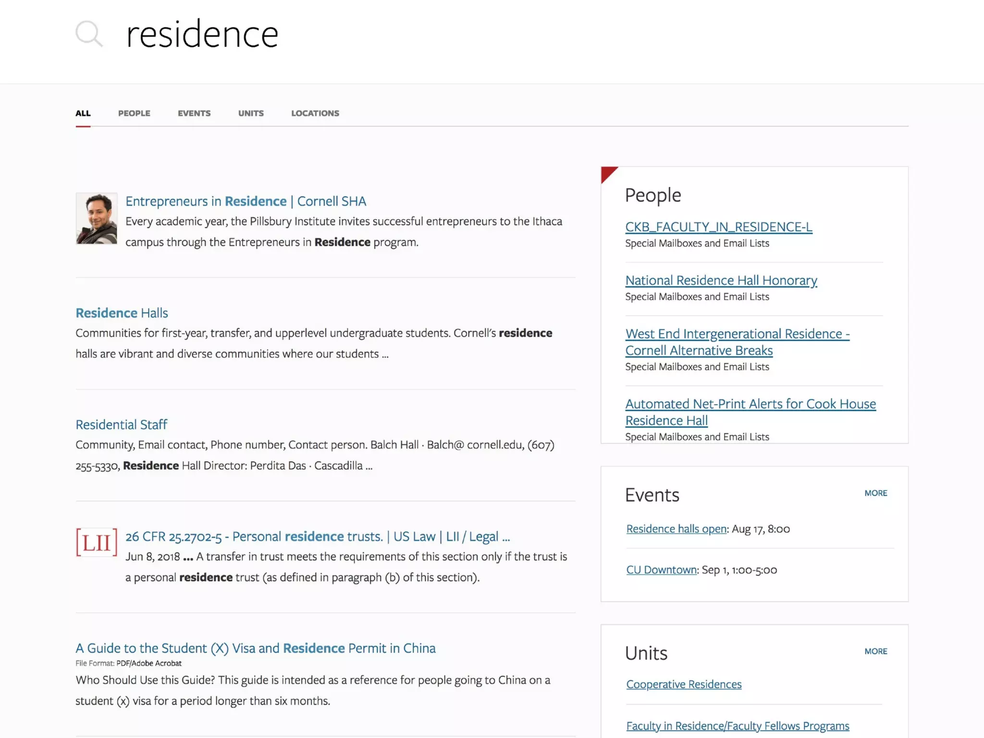Select the All results tab

(x=83, y=113)
